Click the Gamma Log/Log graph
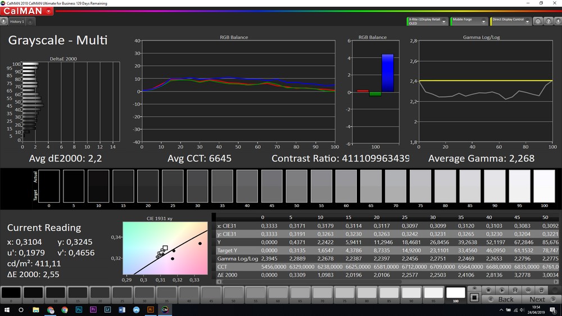 (486, 91)
